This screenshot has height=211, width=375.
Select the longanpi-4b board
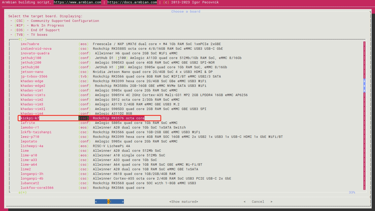(32, 179)
